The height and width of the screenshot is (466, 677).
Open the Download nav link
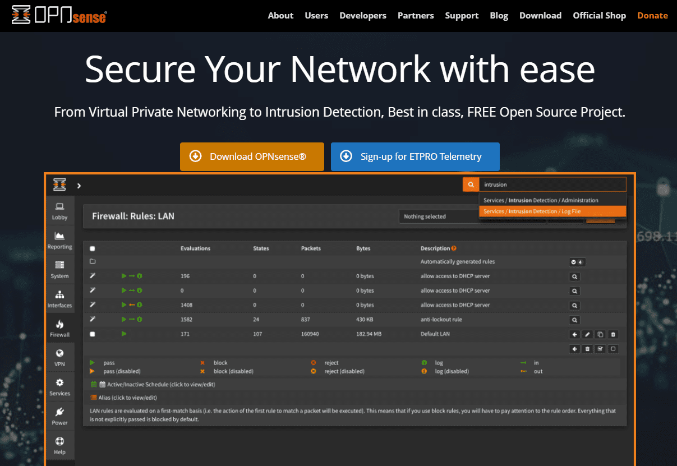[x=540, y=16]
